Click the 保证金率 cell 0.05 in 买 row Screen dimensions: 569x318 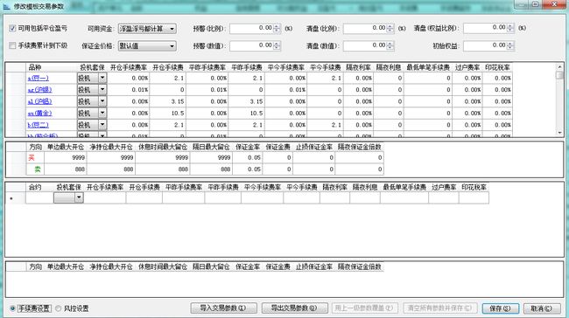coord(248,157)
